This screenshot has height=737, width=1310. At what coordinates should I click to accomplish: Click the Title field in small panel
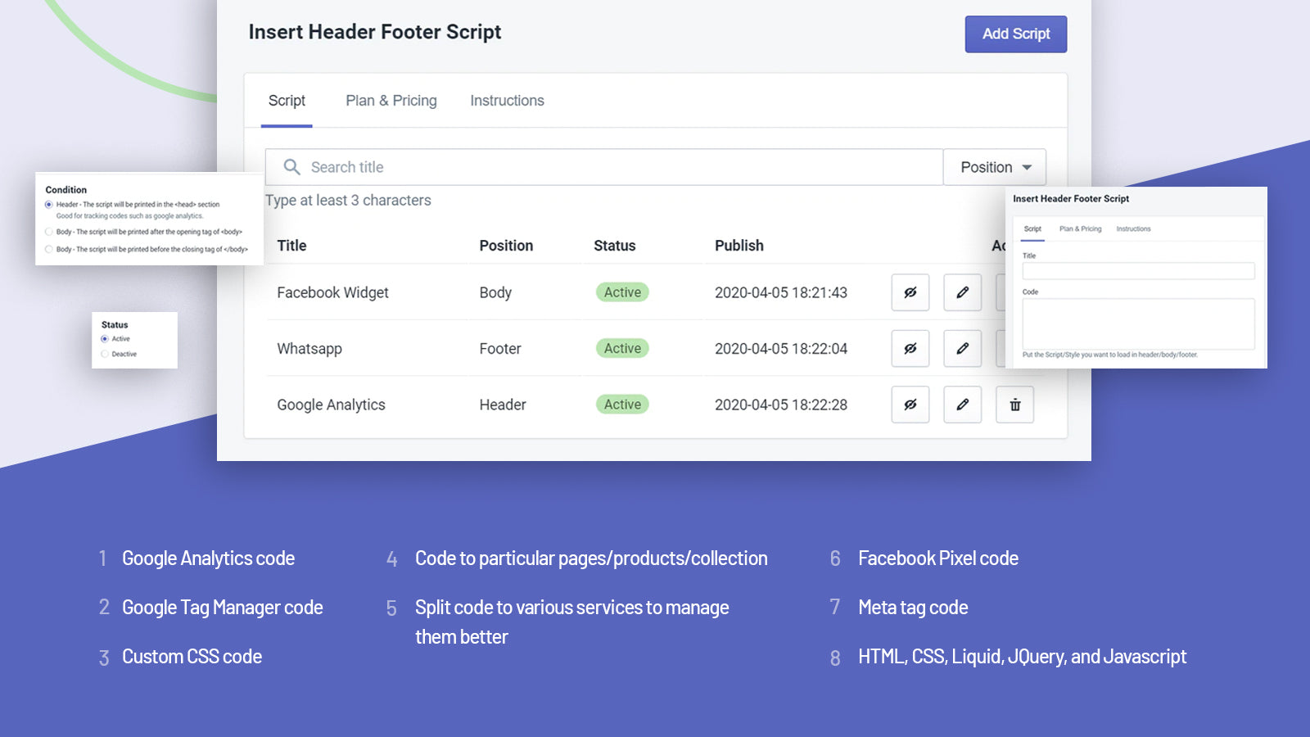[1138, 271]
